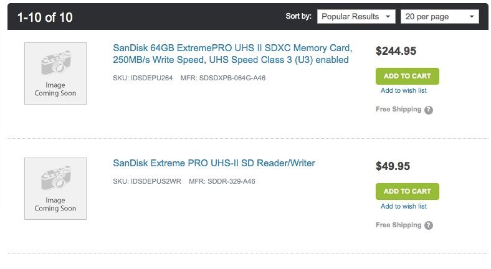This screenshot has height=269, width=491.
Task: Click Free Shipping label under memory card
Action: click(x=398, y=109)
